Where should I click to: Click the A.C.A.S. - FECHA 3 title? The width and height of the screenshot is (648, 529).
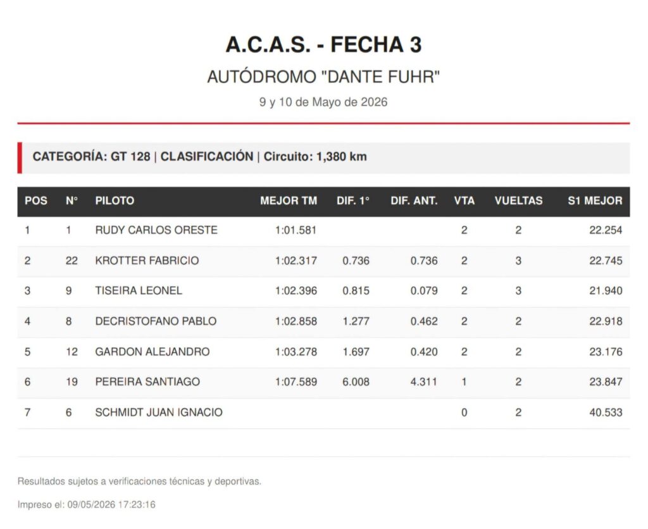323,45
